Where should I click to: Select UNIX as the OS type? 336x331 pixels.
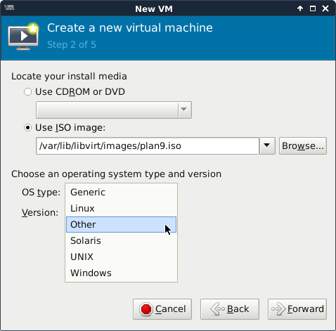pos(121,257)
